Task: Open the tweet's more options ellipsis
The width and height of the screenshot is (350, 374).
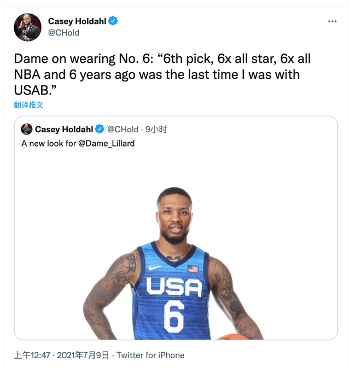Action: click(x=332, y=21)
